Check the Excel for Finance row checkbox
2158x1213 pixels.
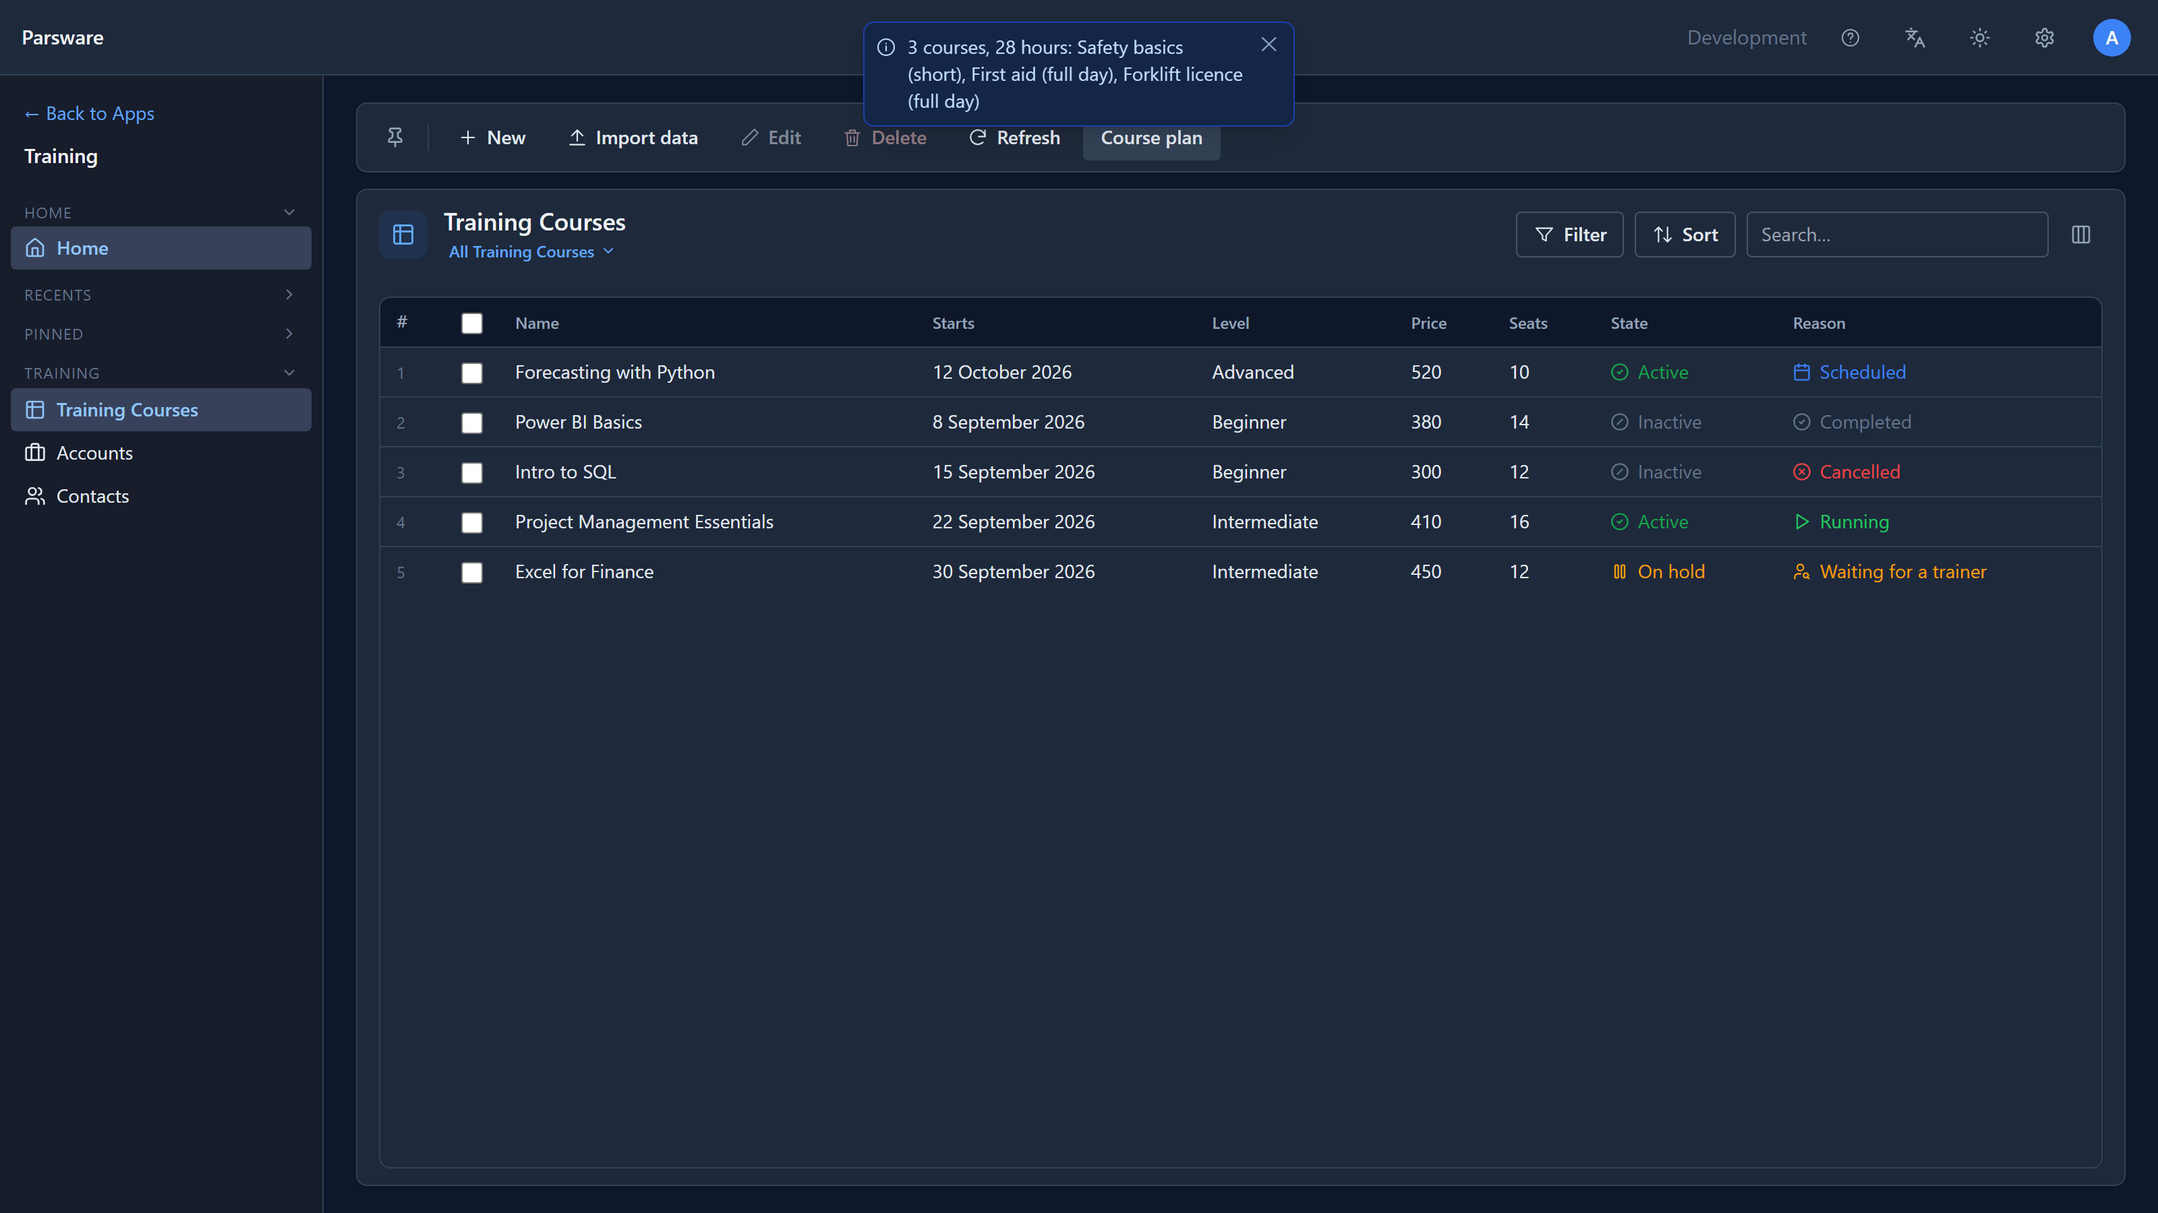click(471, 571)
